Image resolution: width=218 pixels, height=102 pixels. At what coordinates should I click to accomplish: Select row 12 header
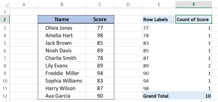5,96
